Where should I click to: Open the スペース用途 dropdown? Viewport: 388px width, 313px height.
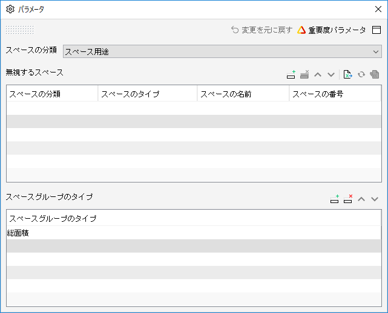click(222, 51)
